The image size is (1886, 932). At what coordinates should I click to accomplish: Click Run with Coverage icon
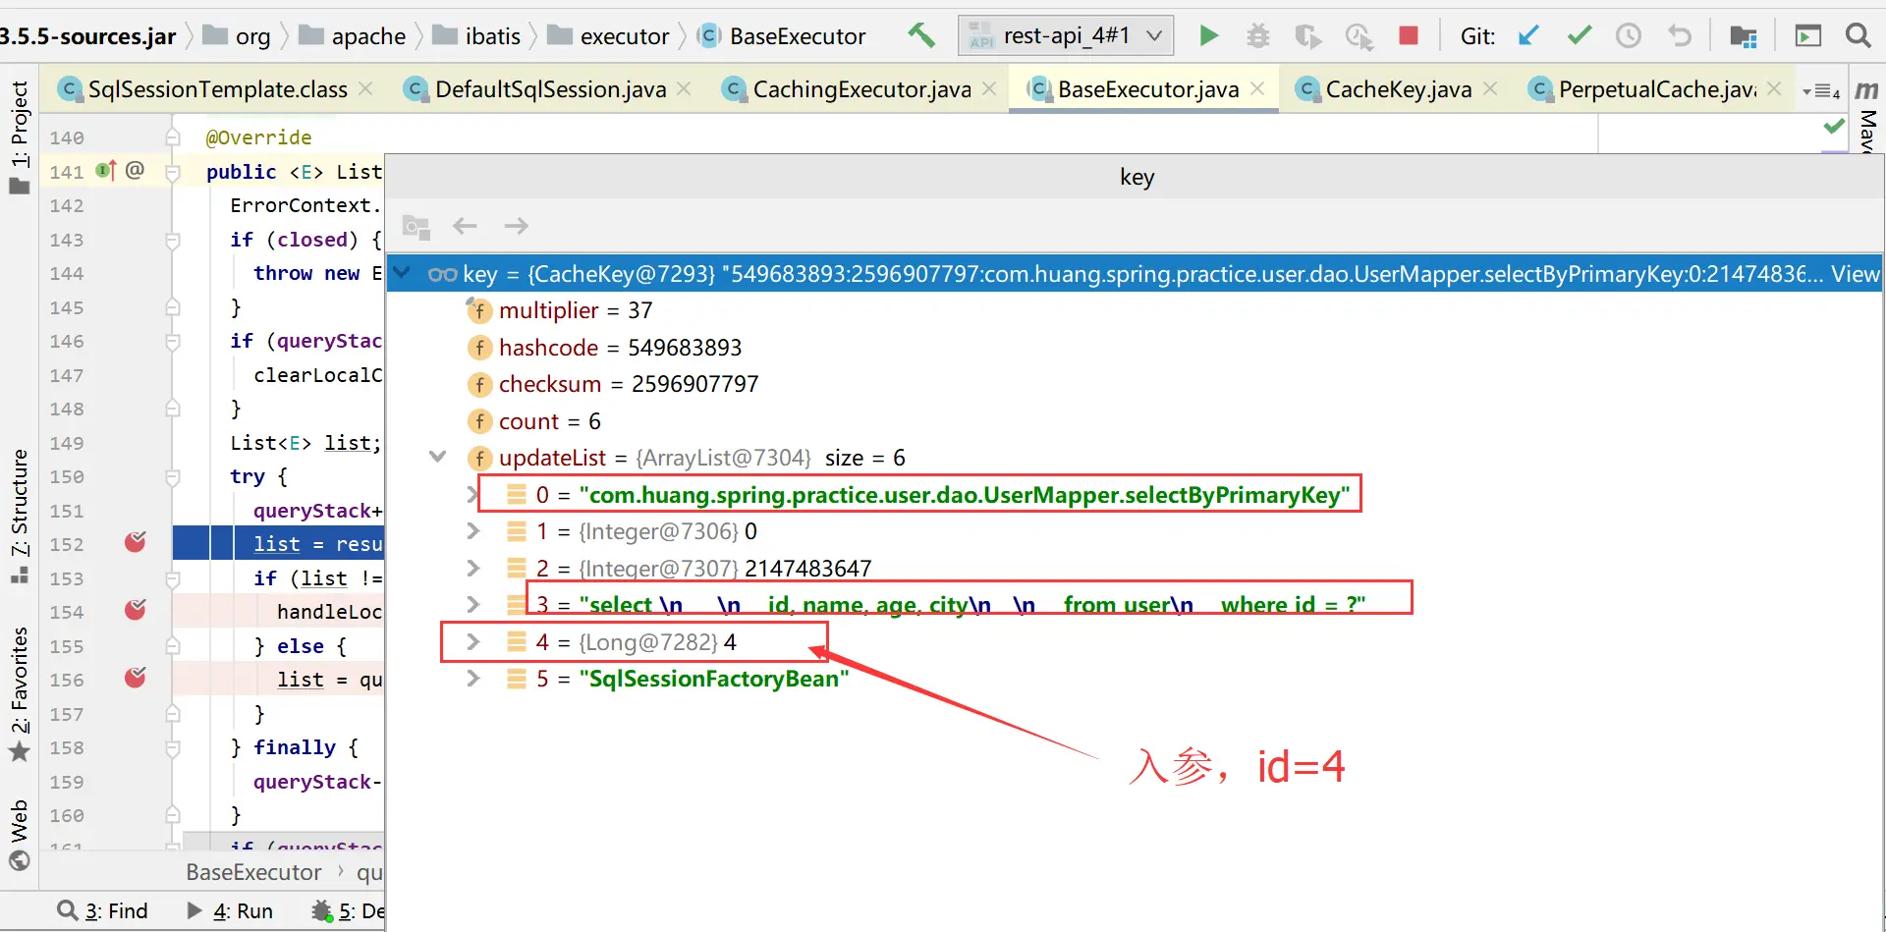[x=1307, y=36]
